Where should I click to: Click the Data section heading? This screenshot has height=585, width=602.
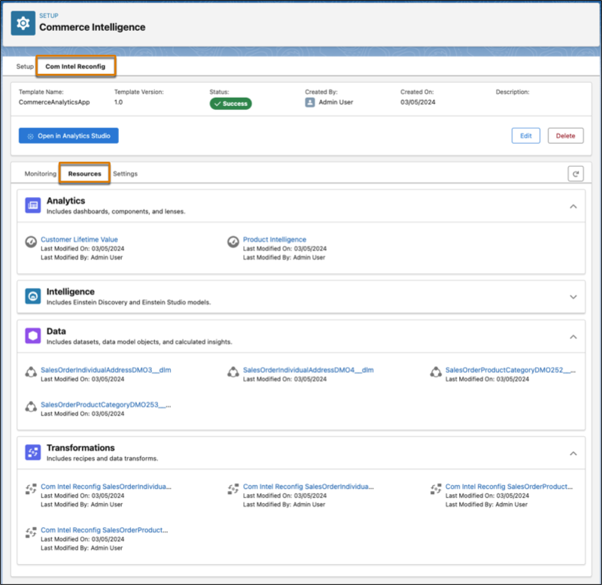pyautogui.click(x=56, y=331)
